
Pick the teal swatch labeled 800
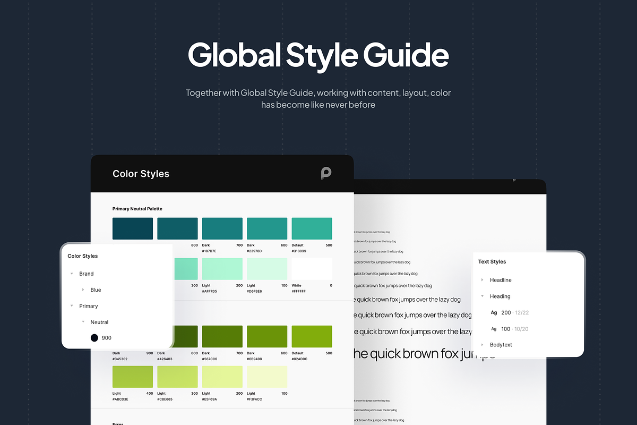tap(177, 228)
